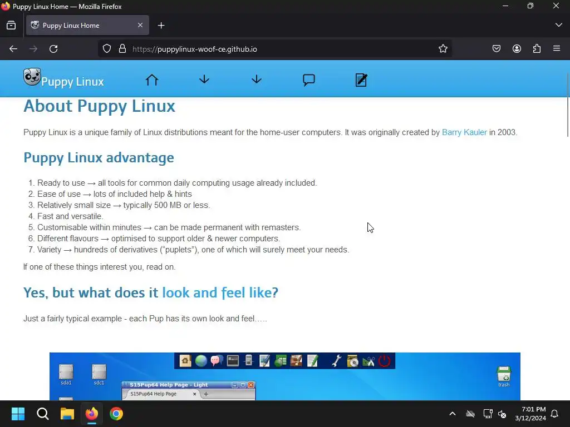
Task: Open the network tray icon
Action: (x=488, y=414)
